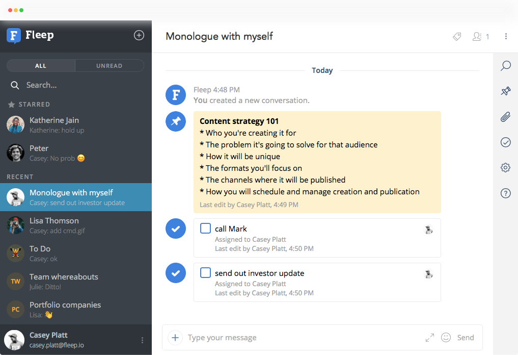Open the Portfolio companies conversation

(76, 309)
